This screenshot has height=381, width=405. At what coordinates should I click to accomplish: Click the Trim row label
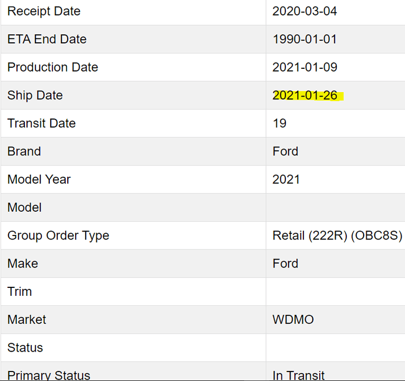(x=19, y=291)
